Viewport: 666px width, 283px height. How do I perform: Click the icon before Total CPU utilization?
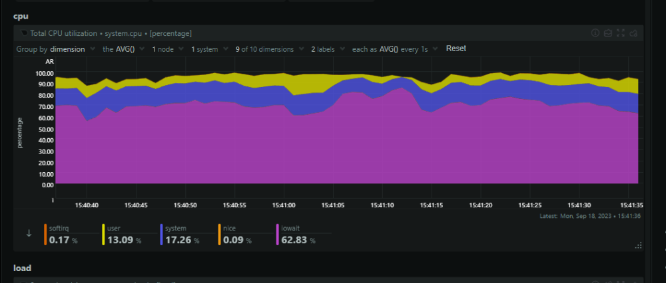pos(25,33)
